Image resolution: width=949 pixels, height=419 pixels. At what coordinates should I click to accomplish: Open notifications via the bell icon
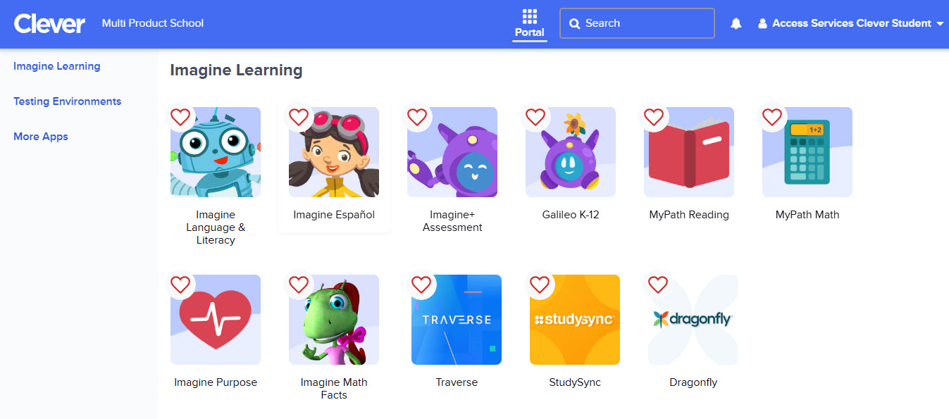(x=736, y=23)
